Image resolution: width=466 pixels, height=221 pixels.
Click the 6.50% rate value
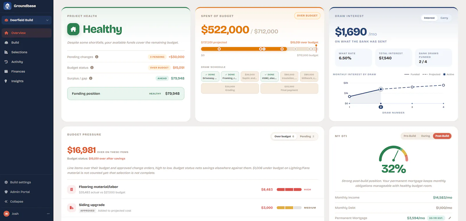click(345, 58)
